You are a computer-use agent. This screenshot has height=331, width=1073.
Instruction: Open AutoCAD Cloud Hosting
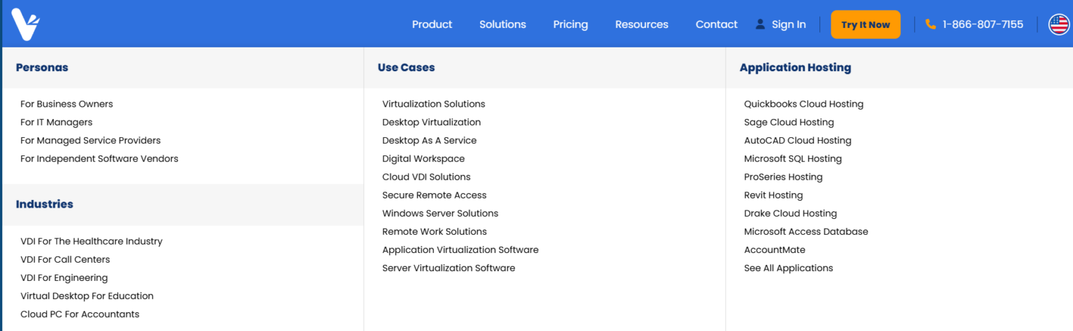click(x=798, y=140)
